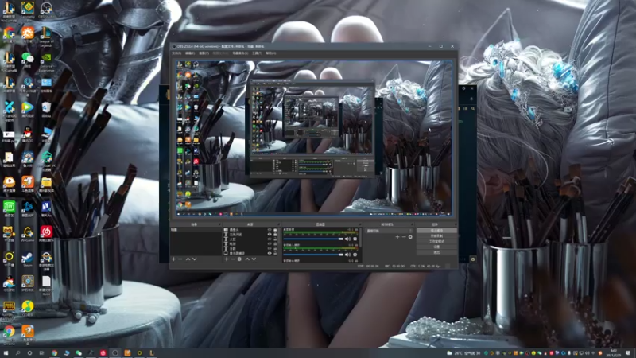Add a new scene with the plus icon
Viewport: 636px width, 358px height.
(173, 259)
